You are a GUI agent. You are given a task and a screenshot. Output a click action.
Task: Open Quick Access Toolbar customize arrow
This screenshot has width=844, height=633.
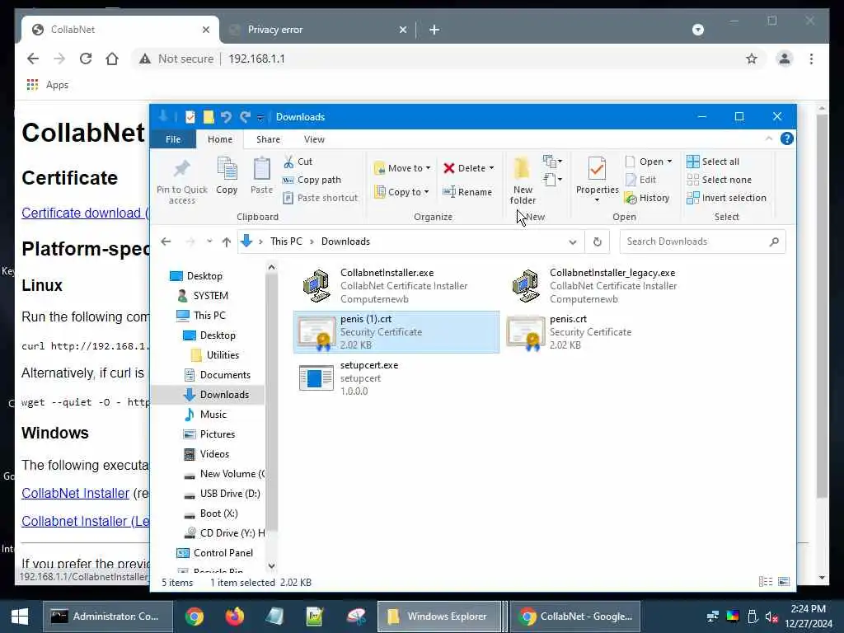tap(260, 117)
